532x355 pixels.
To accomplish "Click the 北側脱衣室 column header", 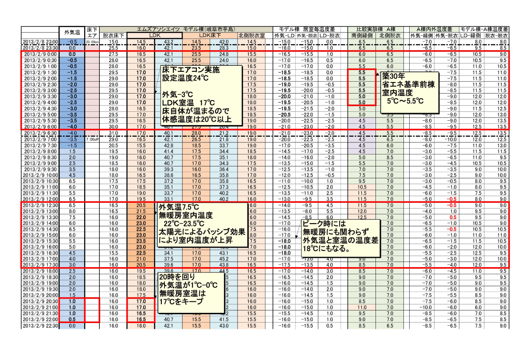I will pyautogui.click(x=252, y=35).
